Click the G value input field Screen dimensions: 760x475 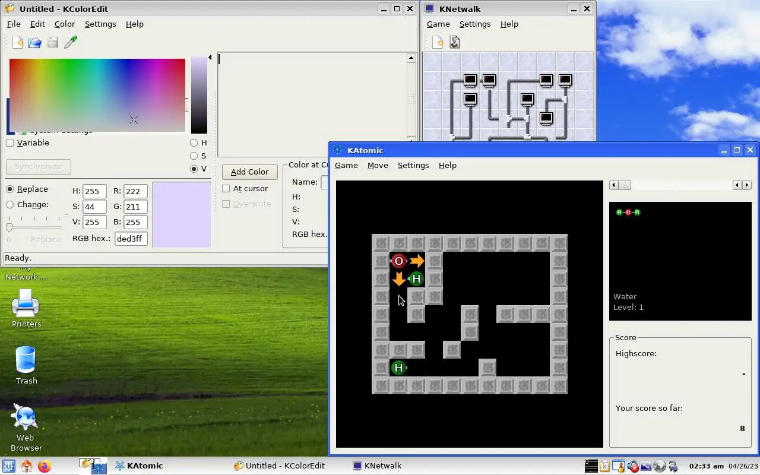click(x=135, y=207)
